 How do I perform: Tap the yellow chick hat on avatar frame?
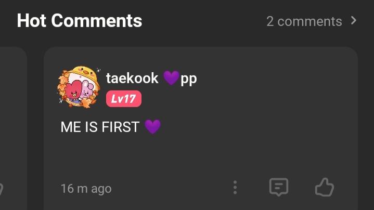tap(85, 73)
